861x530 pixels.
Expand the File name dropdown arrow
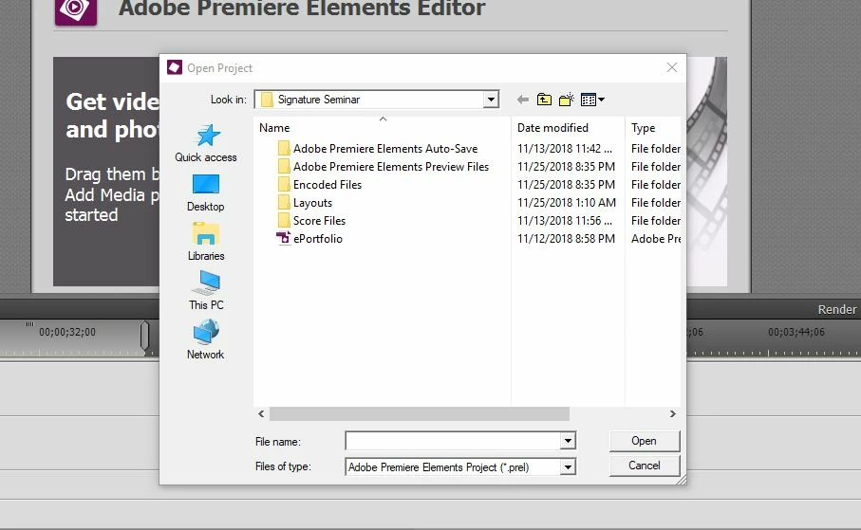pyautogui.click(x=568, y=440)
